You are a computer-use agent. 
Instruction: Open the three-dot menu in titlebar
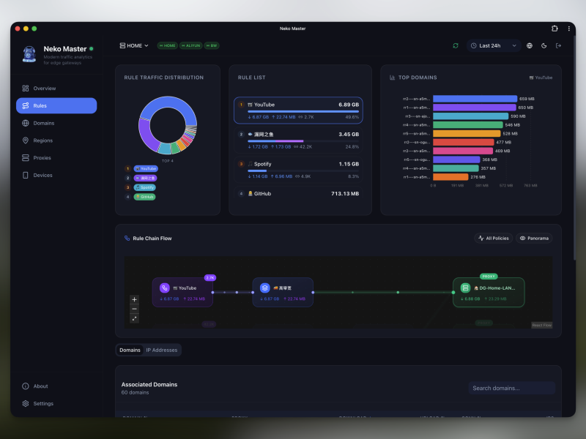coord(569,29)
